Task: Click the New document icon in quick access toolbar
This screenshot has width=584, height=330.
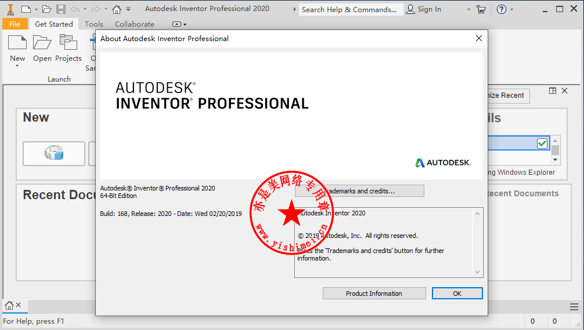Action: [26, 9]
